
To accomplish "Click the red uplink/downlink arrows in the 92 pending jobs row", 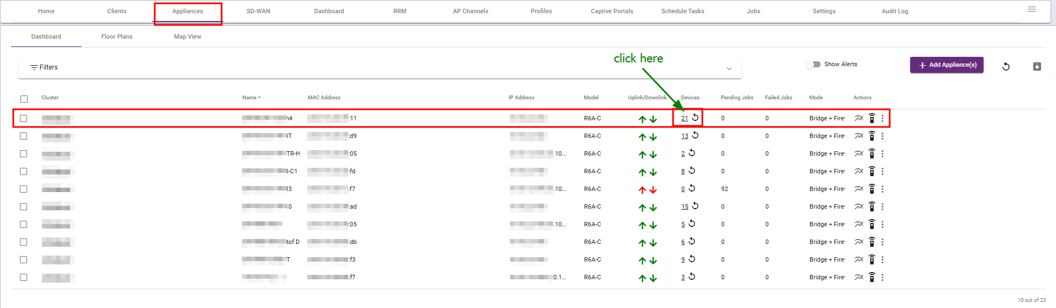I will click(x=648, y=190).
